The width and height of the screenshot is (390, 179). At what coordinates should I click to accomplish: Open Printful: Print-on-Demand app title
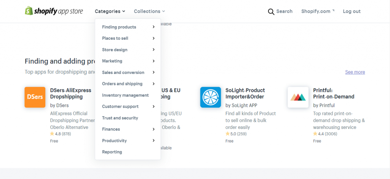click(334, 93)
